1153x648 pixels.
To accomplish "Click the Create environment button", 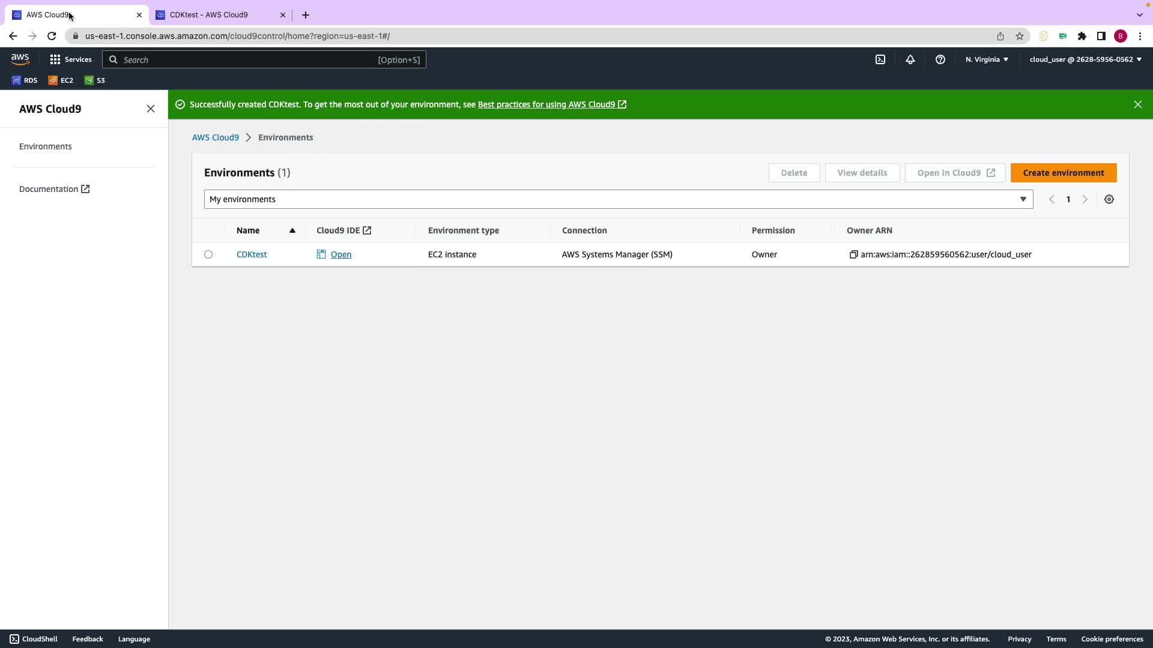I will pos(1063,173).
